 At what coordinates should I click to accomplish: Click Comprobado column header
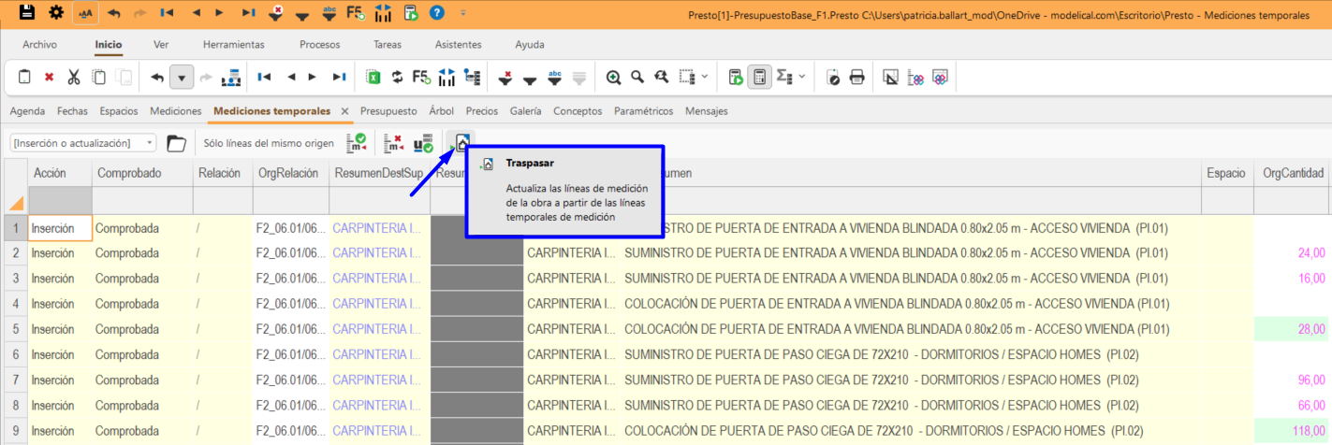click(142, 173)
